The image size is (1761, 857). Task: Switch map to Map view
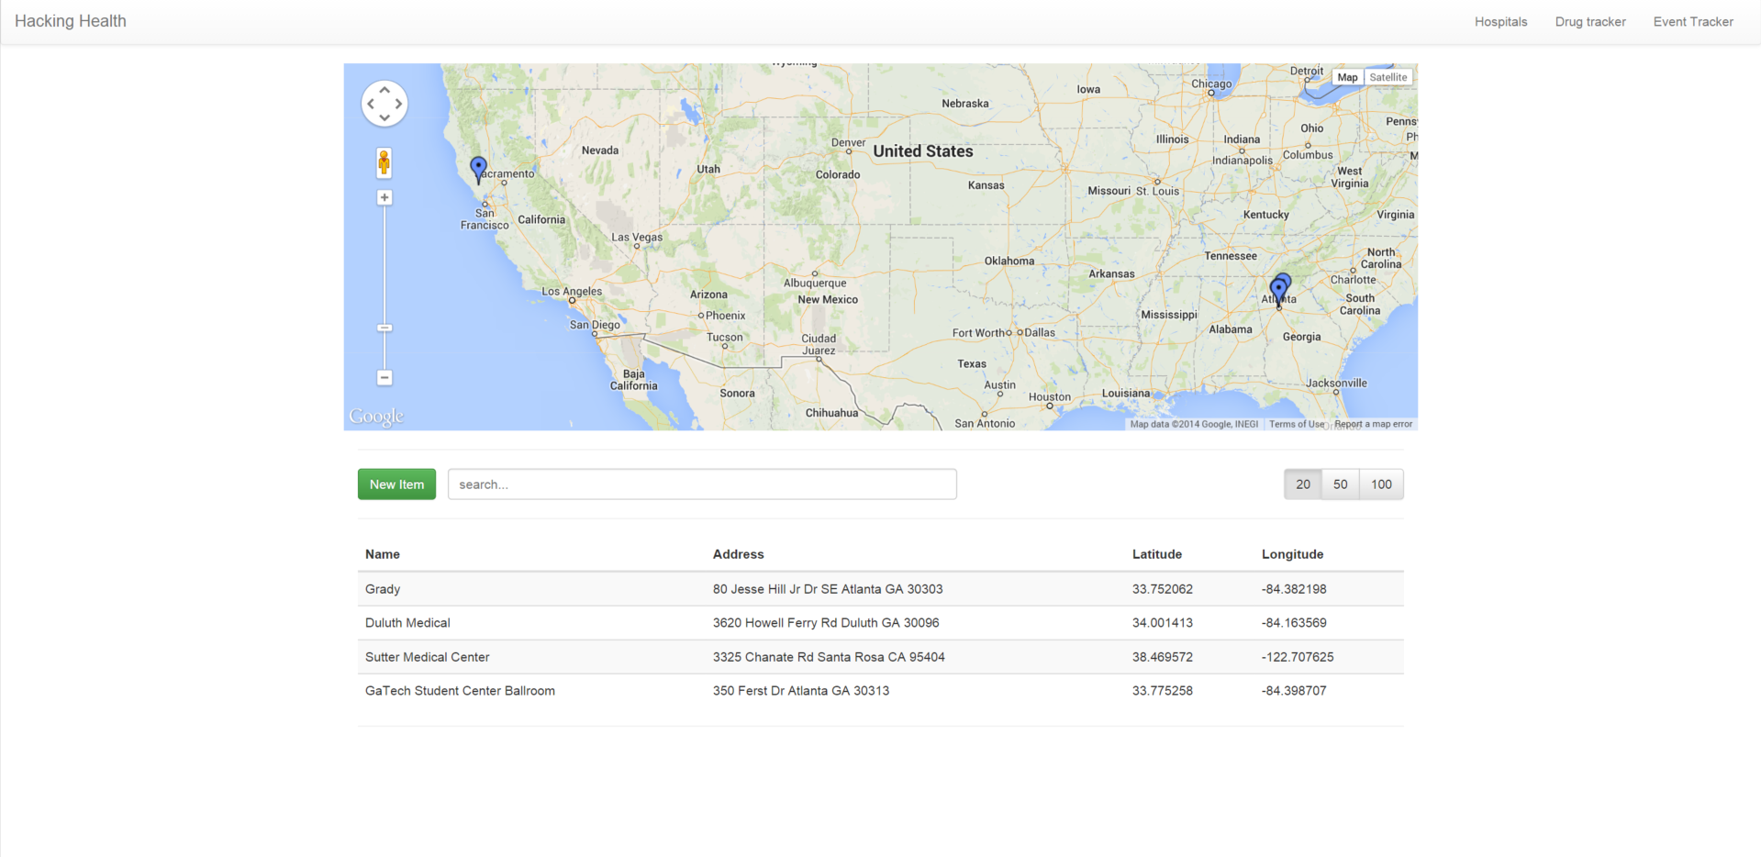pyautogui.click(x=1347, y=77)
